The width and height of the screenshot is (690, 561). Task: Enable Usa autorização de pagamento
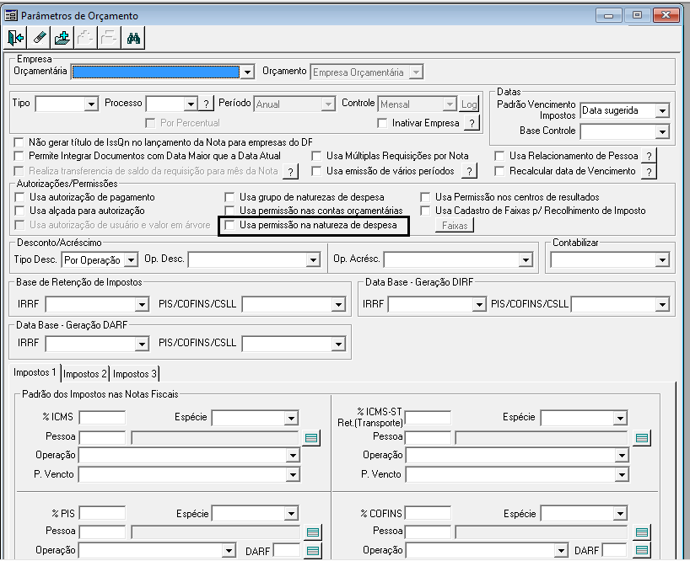click(19, 197)
